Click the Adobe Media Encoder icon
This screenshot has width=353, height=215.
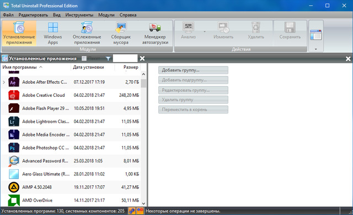pos(14,135)
